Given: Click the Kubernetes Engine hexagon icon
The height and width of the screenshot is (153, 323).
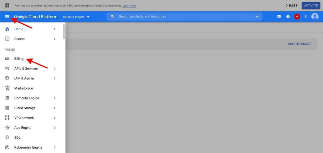Looking at the screenshot, I should (x=7, y=147).
